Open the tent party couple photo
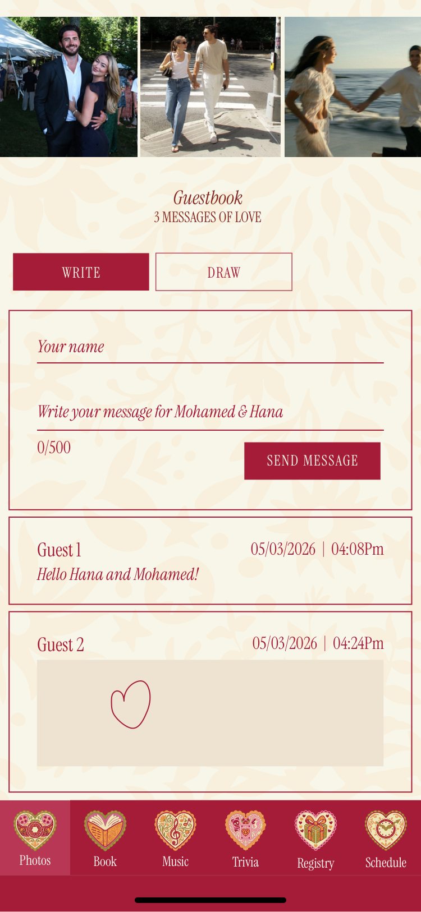The image size is (421, 912). 68,87
